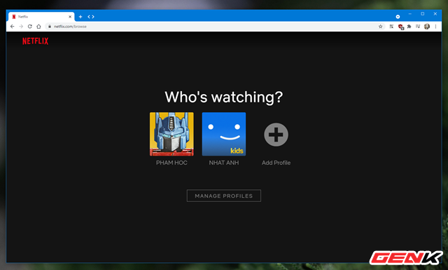Open a new tab with plus button
Image resolution: width=448 pixels, height=270 pixels.
pos(80,17)
